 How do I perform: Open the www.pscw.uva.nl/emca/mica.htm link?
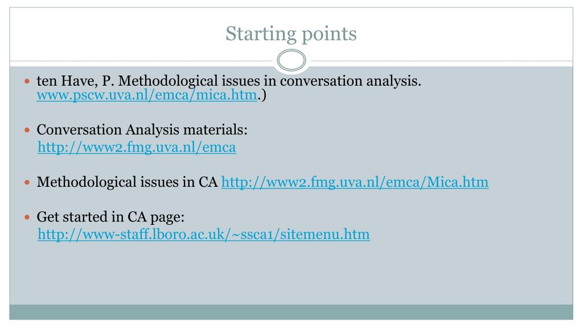(147, 95)
